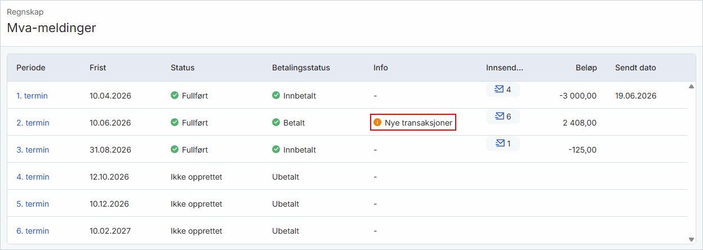Open the 2. termin period link
Viewport: 703px width, 250px height.
tap(33, 123)
